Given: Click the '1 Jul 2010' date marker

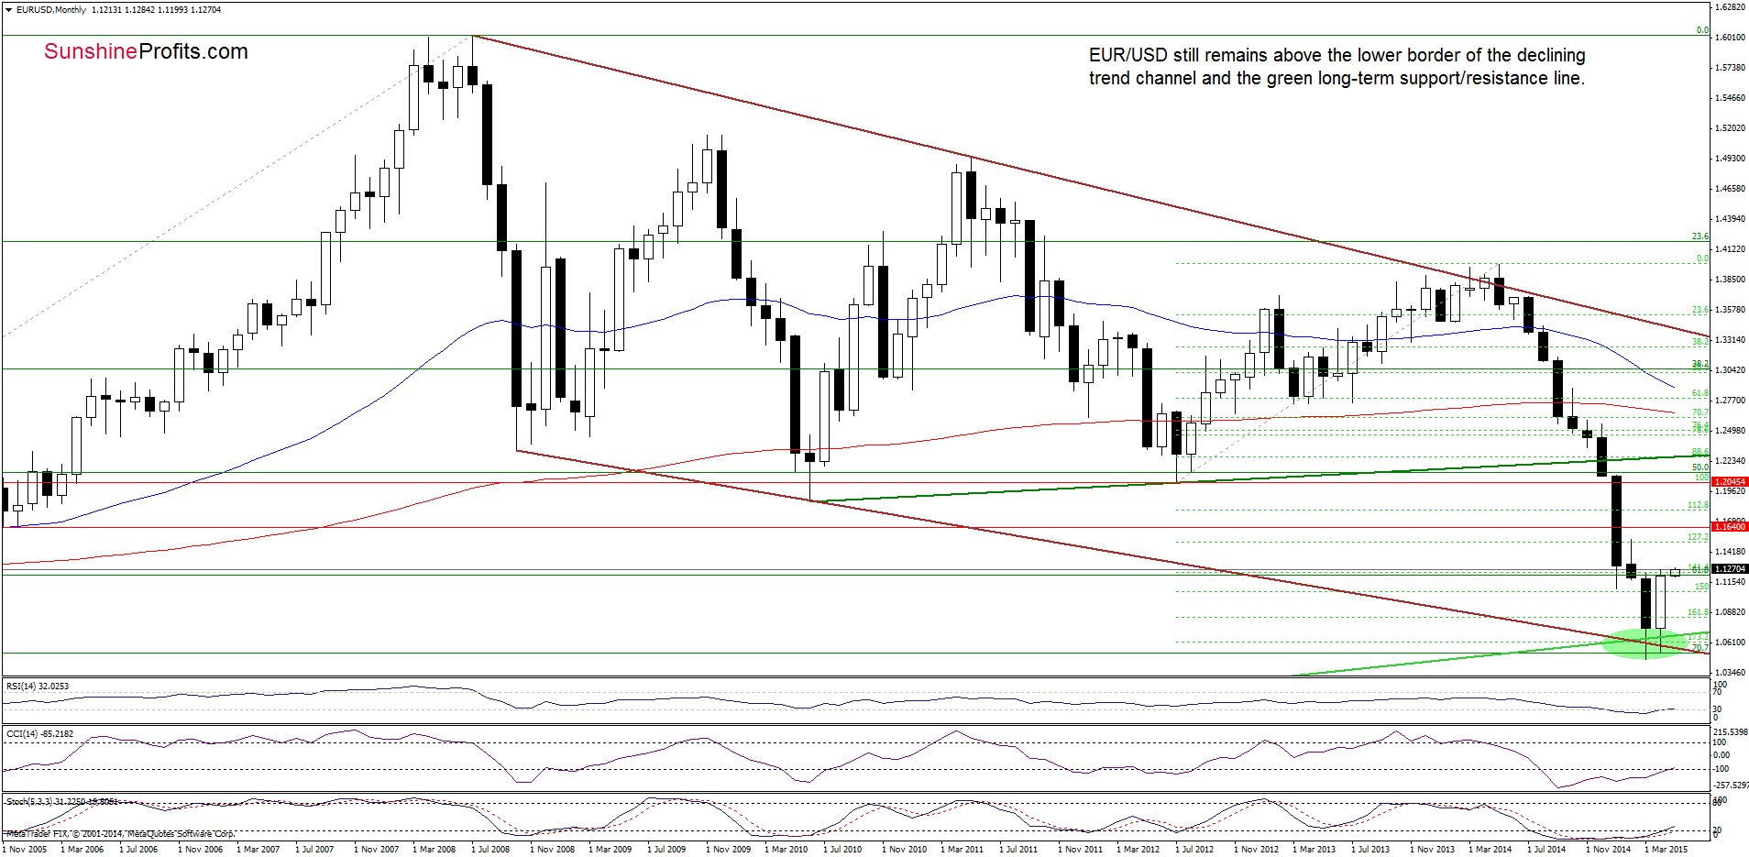Looking at the screenshot, I should coord(842,850).
